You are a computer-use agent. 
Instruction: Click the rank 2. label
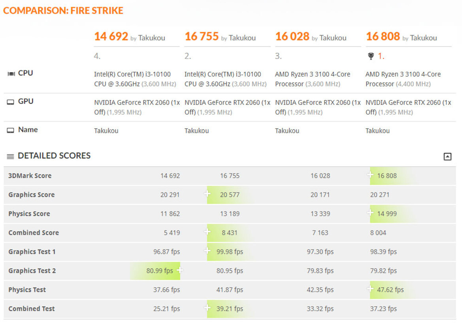pos(188,56)
